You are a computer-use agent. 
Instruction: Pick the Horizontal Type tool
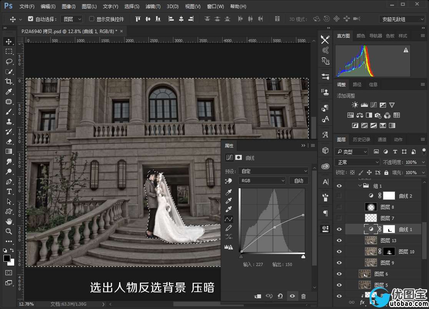[x=8, y=191]
